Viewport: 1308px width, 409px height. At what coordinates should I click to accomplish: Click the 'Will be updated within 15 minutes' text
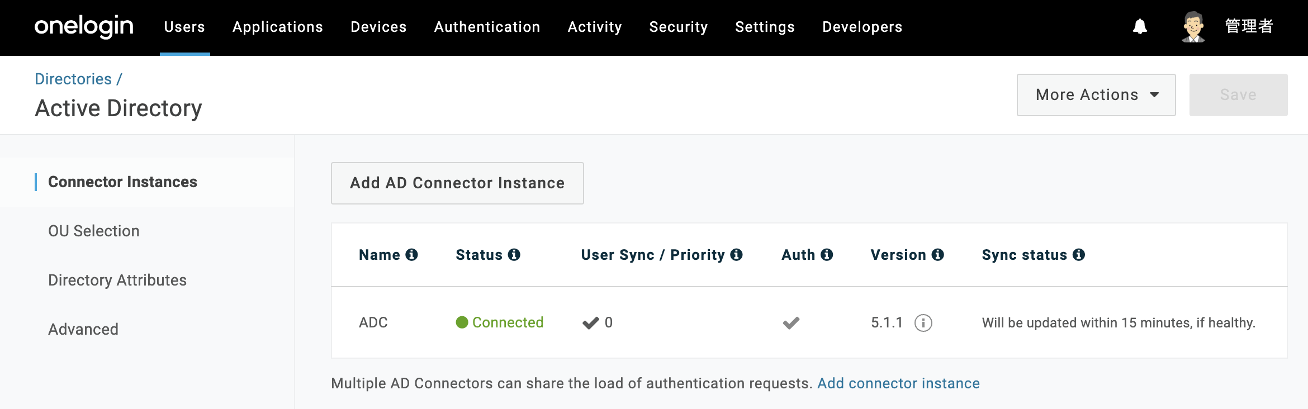click(x=1119, y=323)
